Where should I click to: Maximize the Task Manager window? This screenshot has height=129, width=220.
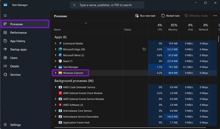pyautogui.click(x=205, y=3)
